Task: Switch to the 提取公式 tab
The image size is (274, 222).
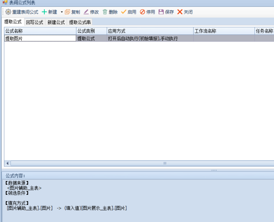Action: (x=13, y=22)
